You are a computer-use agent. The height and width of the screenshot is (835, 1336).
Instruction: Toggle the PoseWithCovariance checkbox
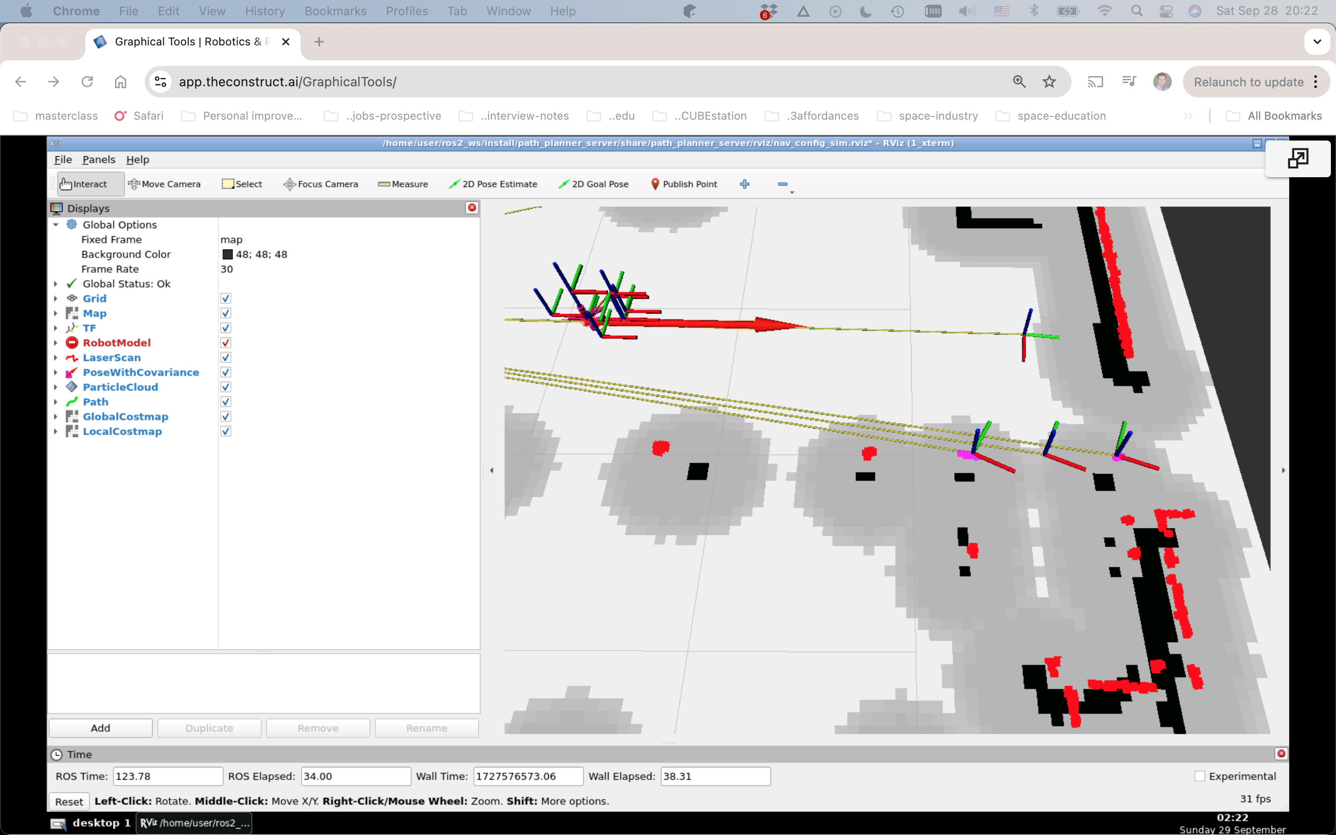[226, 373]
